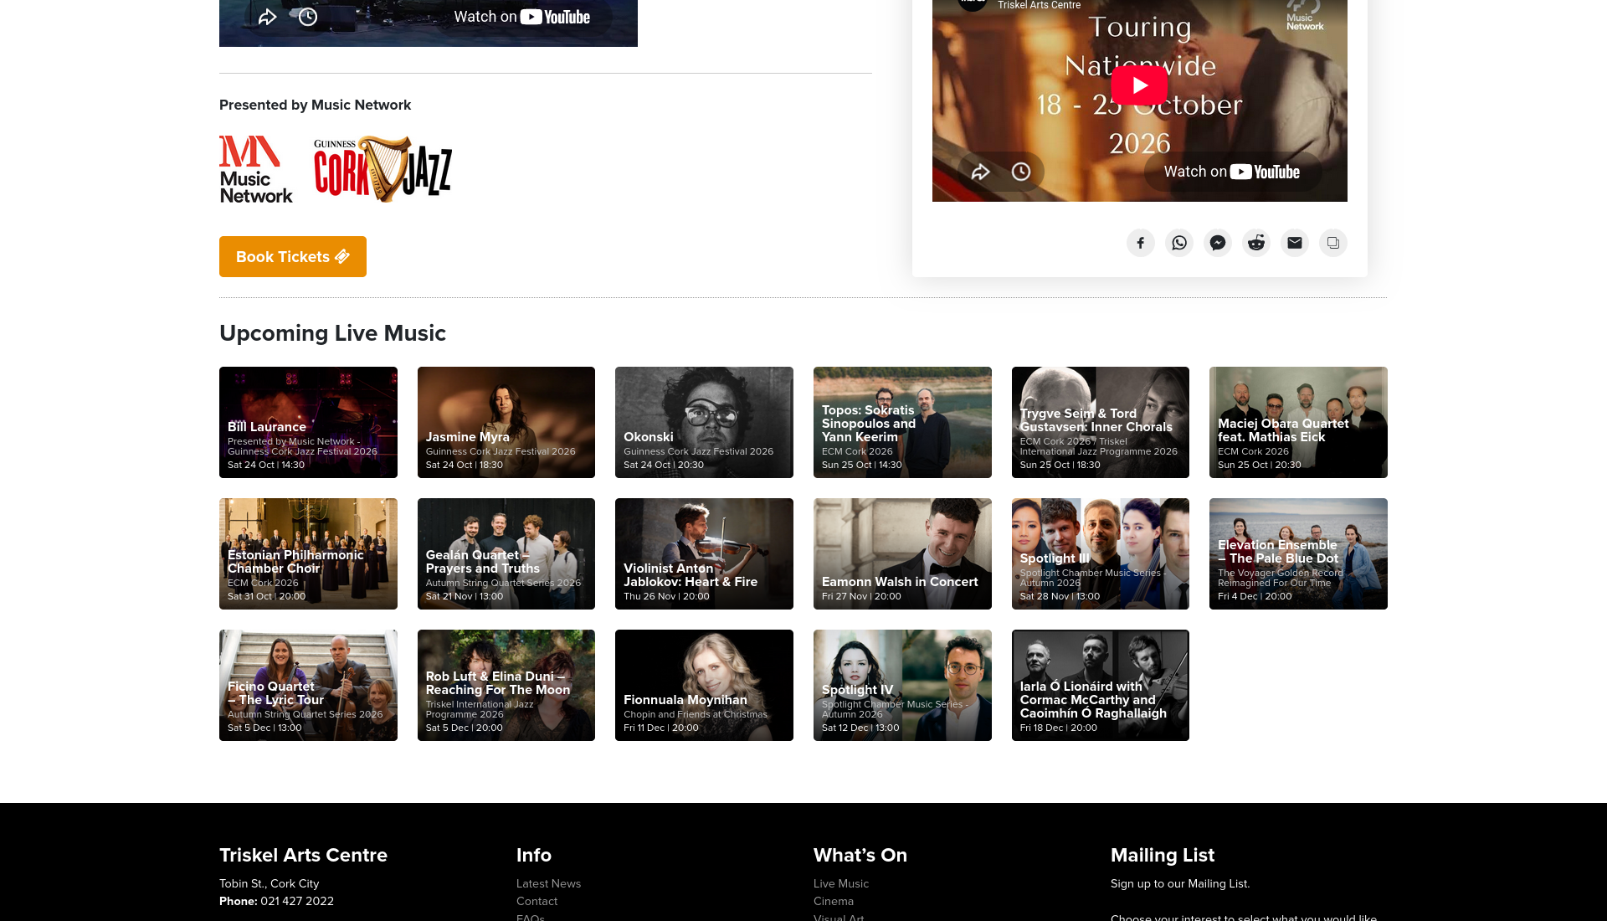Open Bill Laurance event card
The height and width of the screenshot is (921, 1607).
[x=308, y=422]
